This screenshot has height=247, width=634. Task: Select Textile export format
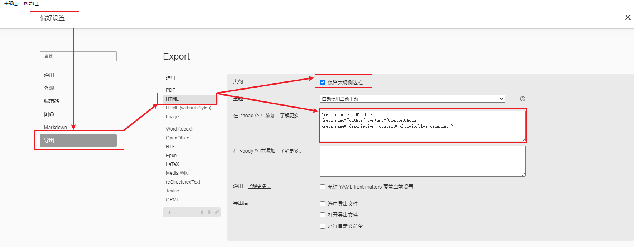(173, 191)
